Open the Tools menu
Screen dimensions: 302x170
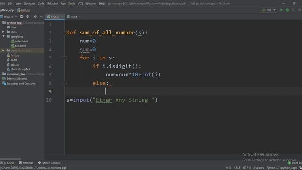tap(72, 3)
